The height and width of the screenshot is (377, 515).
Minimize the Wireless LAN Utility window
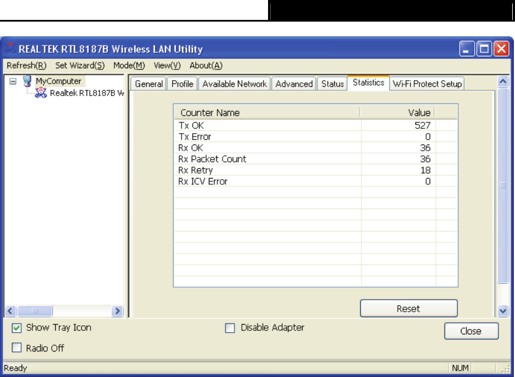click(x=467, y=49)
